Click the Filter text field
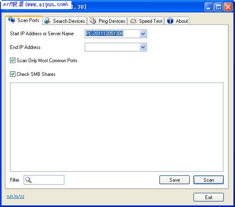Screen dimensions: 235x207 (x=44, y=180)
